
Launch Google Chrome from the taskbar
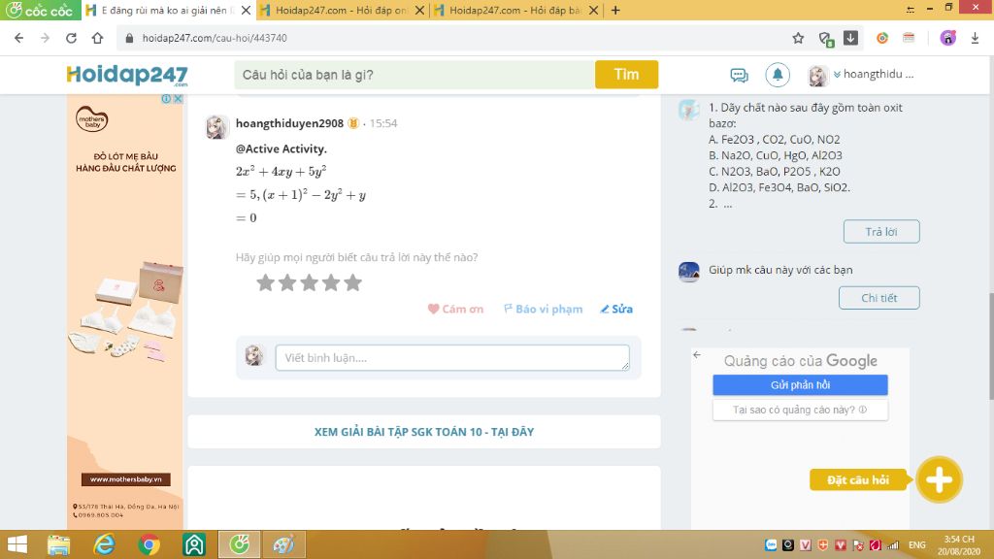point(149,544)
